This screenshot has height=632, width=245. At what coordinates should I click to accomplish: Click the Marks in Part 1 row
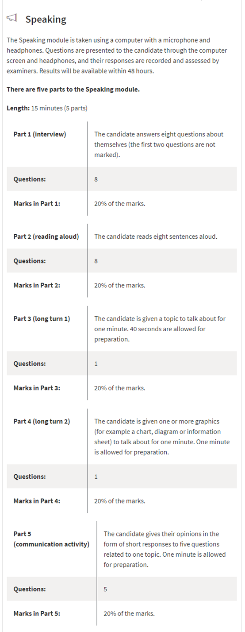point(122,204)
